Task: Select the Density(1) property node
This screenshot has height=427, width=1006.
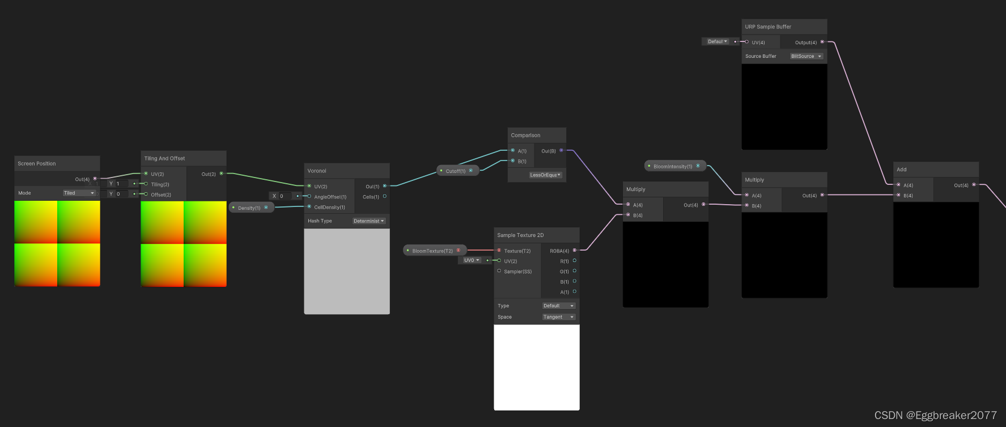Action: point(252,208)
